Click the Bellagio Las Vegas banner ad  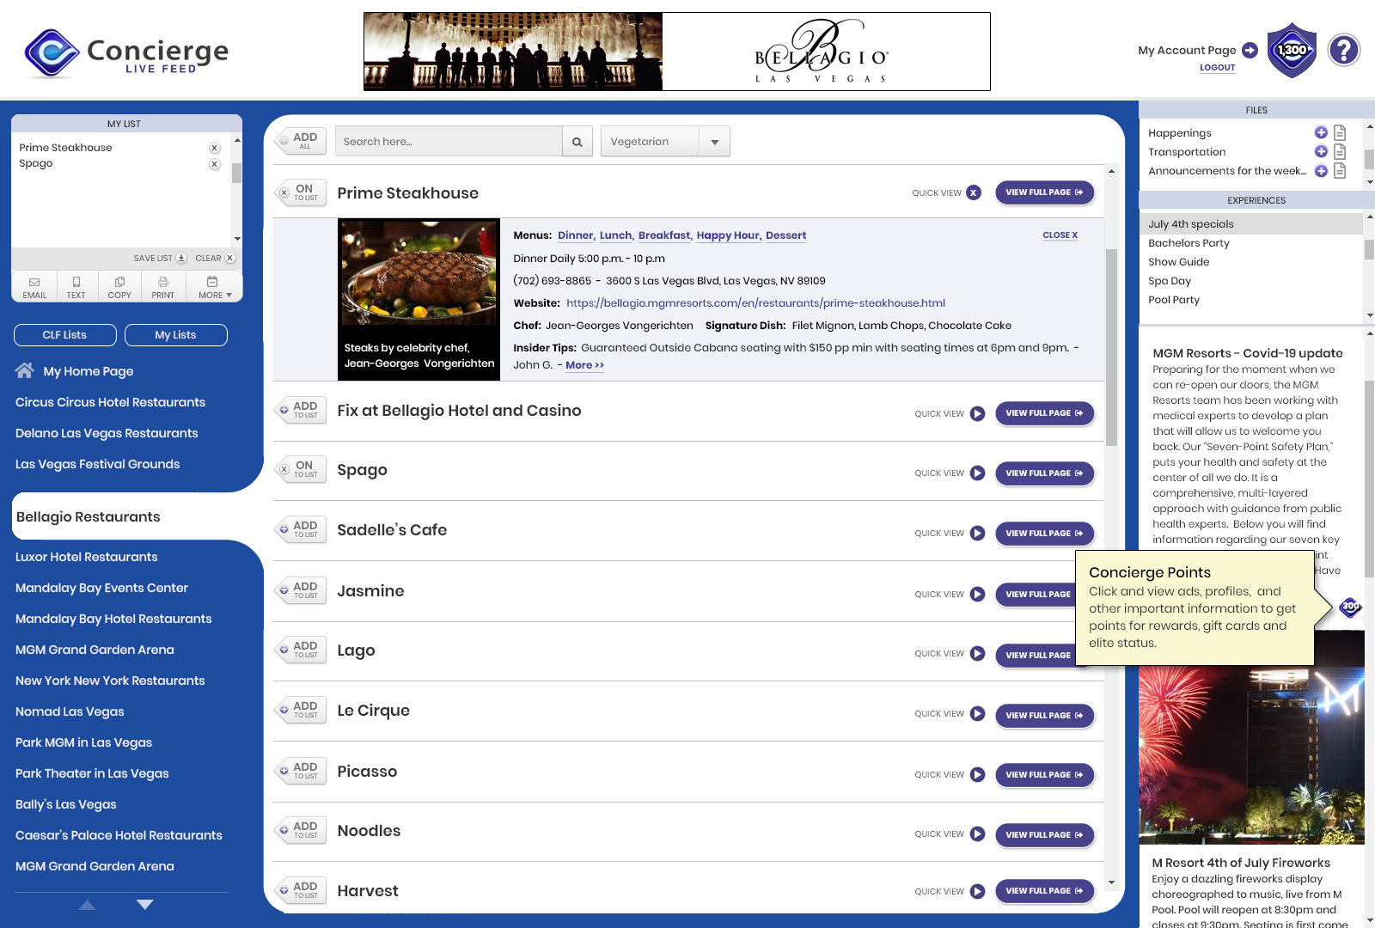[x=676, y=52]
